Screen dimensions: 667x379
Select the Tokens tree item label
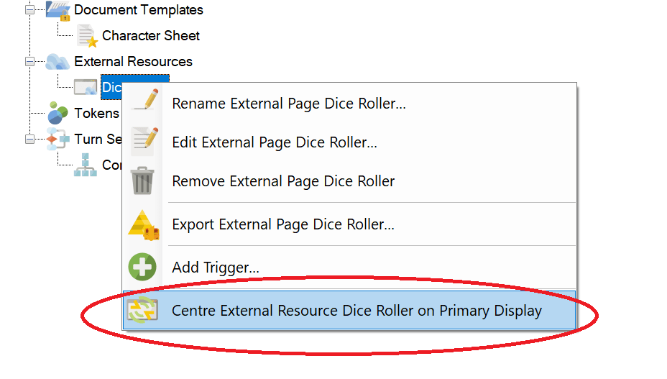97,113
